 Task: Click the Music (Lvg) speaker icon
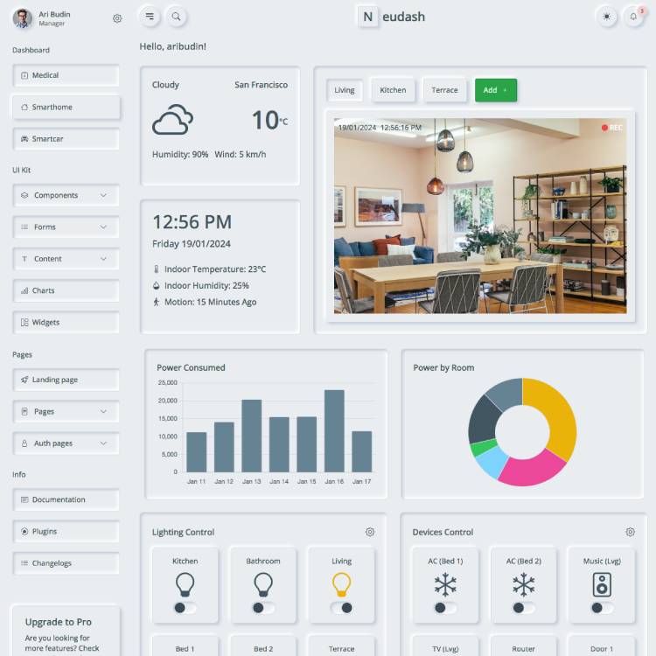click(602, 584)
